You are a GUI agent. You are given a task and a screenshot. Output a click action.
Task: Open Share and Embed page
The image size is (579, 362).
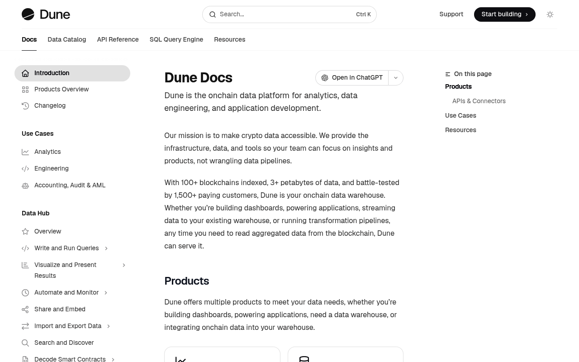click(72, 310)
